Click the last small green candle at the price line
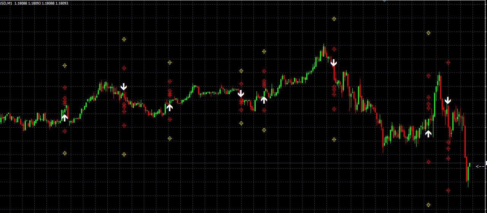 pos(470,165)
